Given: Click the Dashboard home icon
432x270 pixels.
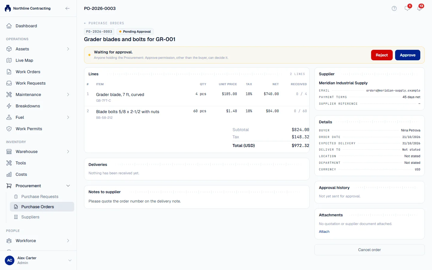Looking at the screenshot, I should (9, 26).
